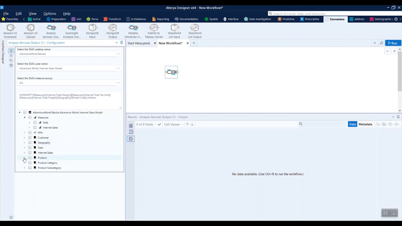
Task: Add a new workflow tab
Action: pyautogui.click(x=194, y=43)
